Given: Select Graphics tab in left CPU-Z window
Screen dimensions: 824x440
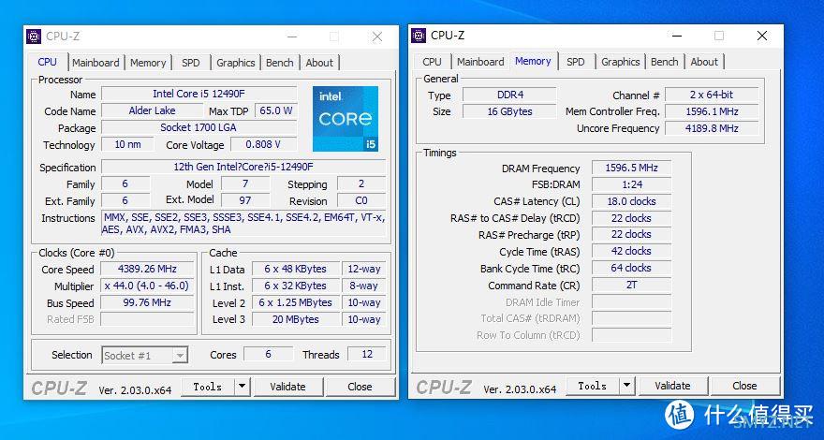Looking at the screenshot, I should (x=235, y=63).
